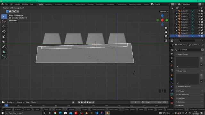Open the Render menu
This screenshot has width=205, height=115.
pos(17,4)
